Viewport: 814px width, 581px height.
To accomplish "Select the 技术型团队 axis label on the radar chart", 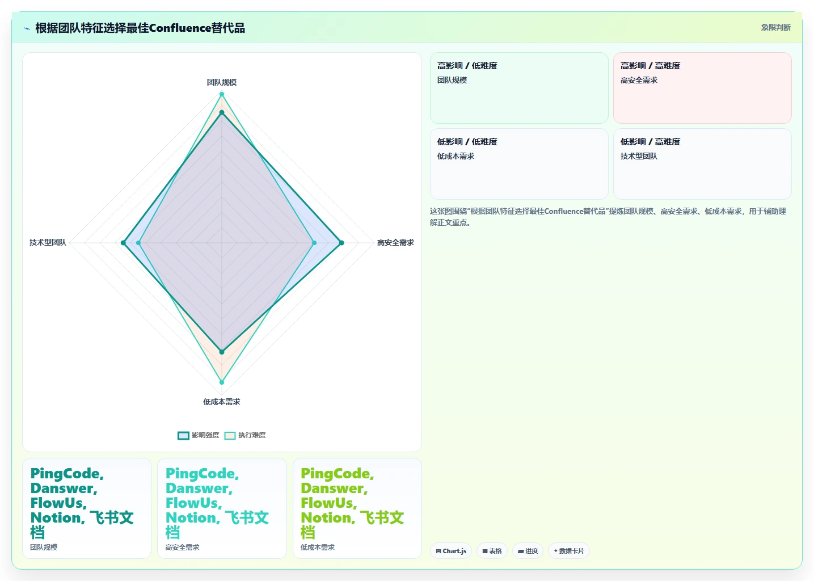I will tap(48, 242).
